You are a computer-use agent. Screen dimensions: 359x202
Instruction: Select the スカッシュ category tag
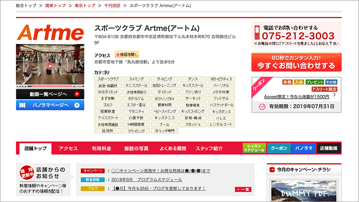coord(193,124)
